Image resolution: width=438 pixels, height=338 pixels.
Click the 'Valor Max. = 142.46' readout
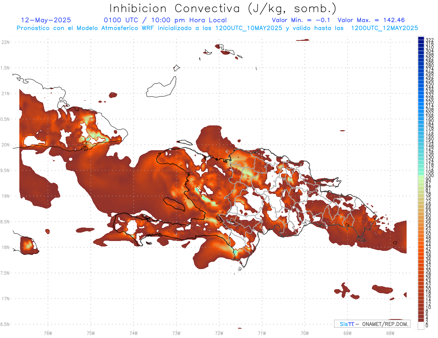coord(371,20)
